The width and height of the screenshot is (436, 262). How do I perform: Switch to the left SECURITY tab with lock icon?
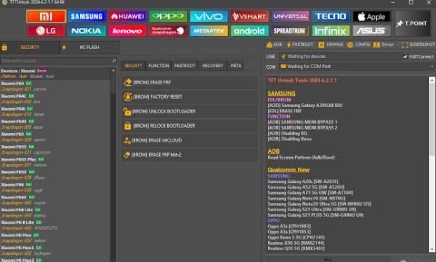click(30, 47)
